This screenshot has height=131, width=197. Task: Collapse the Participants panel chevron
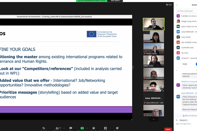click(177, 5)
